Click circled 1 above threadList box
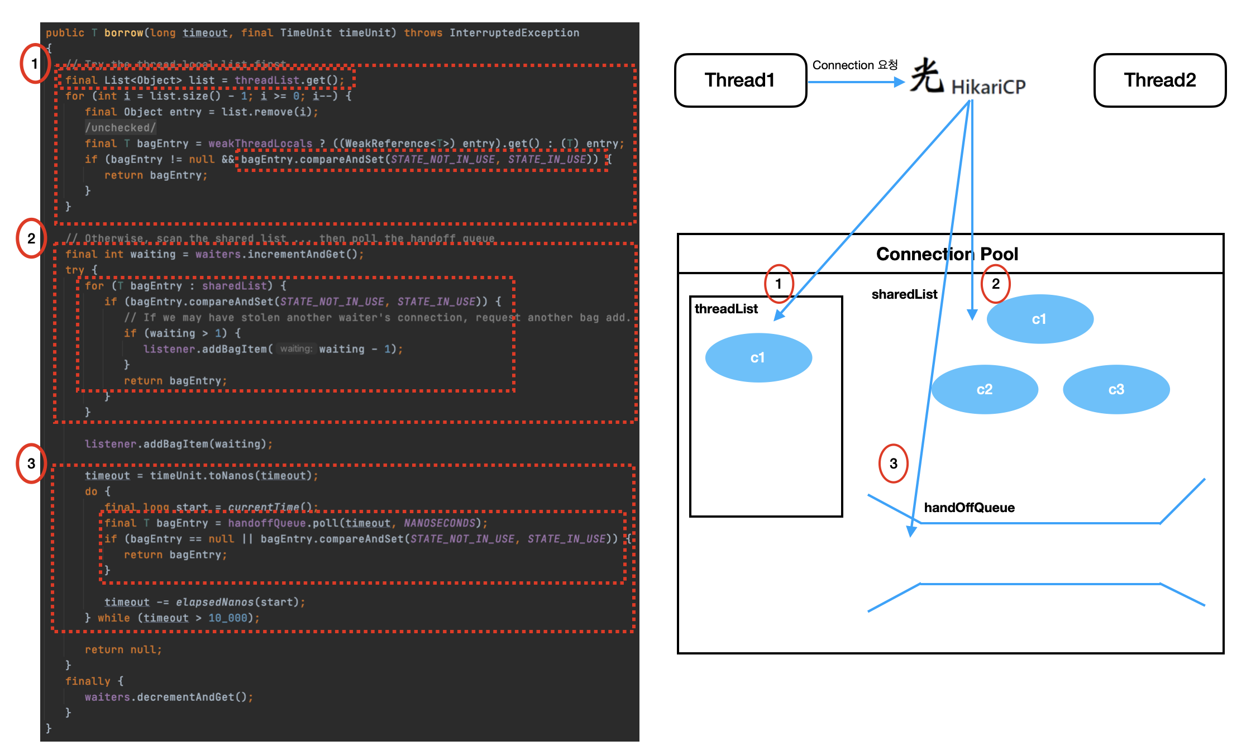The width and height of the screenshot is (1251, 755). pyautogui.click(x=779, y=284)
